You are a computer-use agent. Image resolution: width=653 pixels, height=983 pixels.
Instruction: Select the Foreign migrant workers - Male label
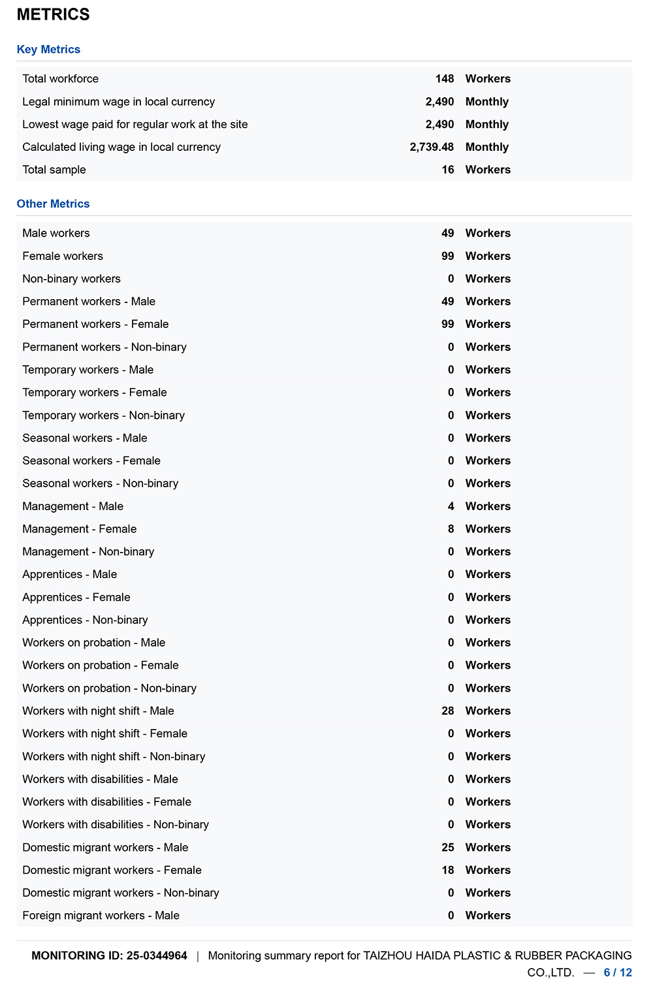(101, 916)
